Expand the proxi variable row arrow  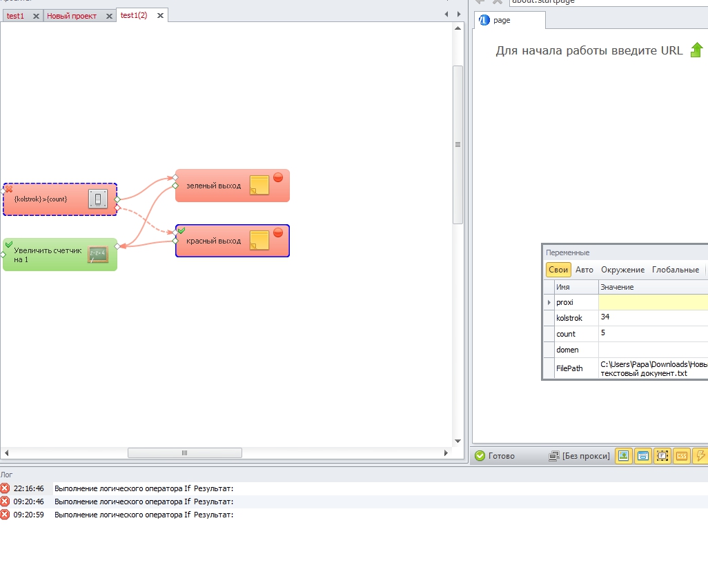[549, 302]
